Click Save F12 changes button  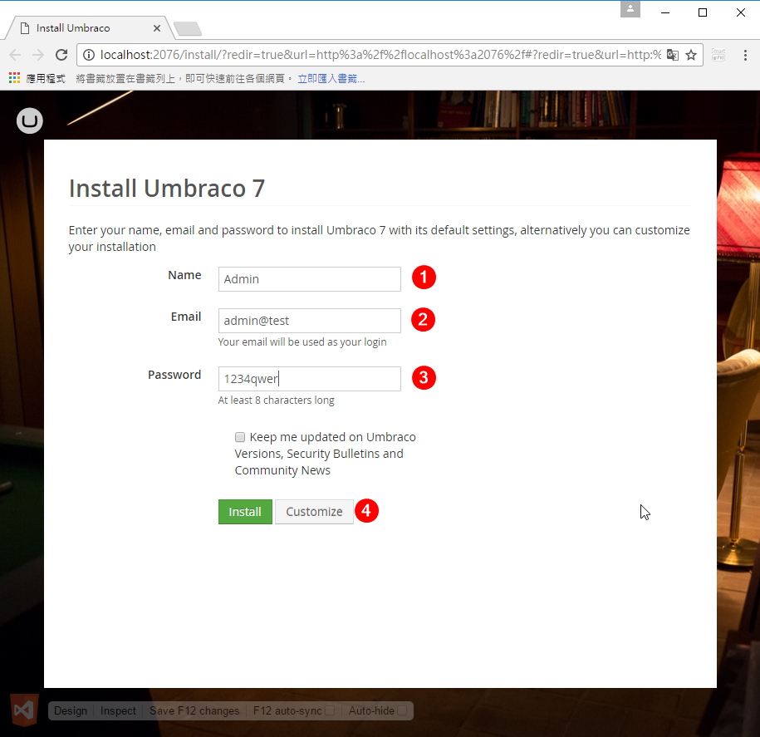tap(194, 710)
